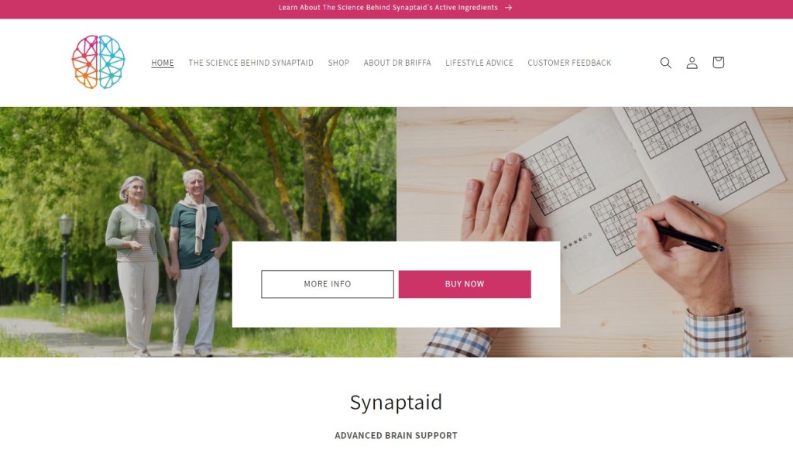
Task: Click the MORE INFO button
Action: click(328, 284)
